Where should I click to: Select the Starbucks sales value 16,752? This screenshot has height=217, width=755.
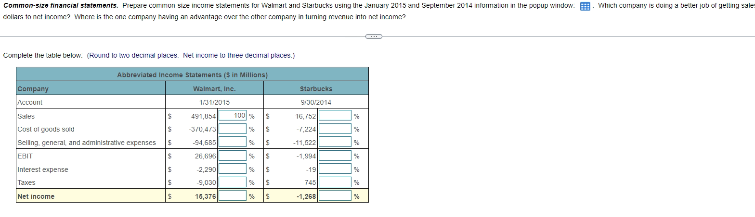pos(306,116)
